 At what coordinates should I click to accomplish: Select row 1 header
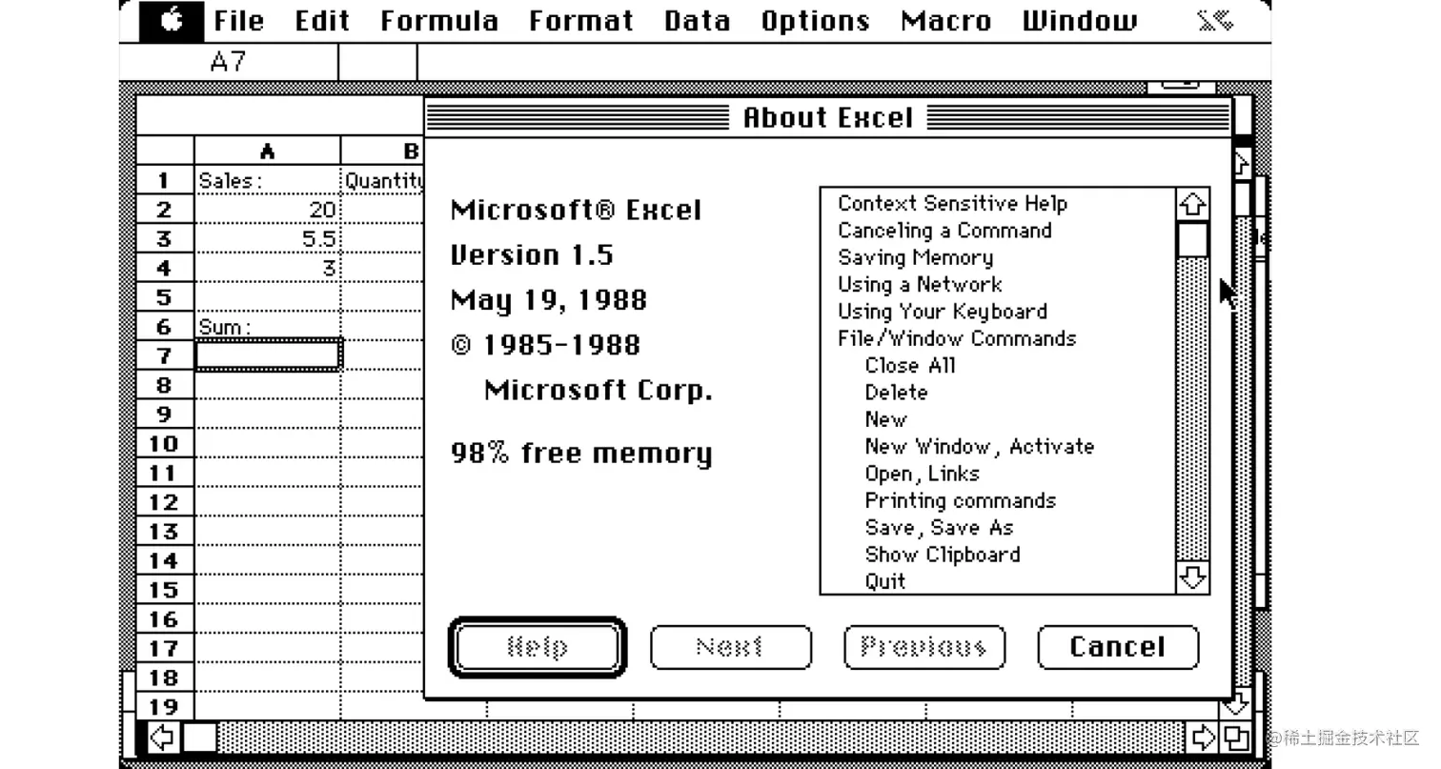tap(165, 180)
